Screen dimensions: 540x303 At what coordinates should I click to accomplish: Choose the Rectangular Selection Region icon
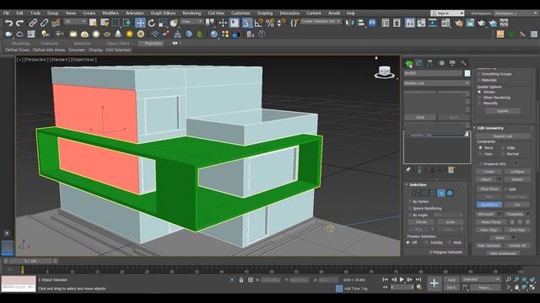tap(116, 23)
